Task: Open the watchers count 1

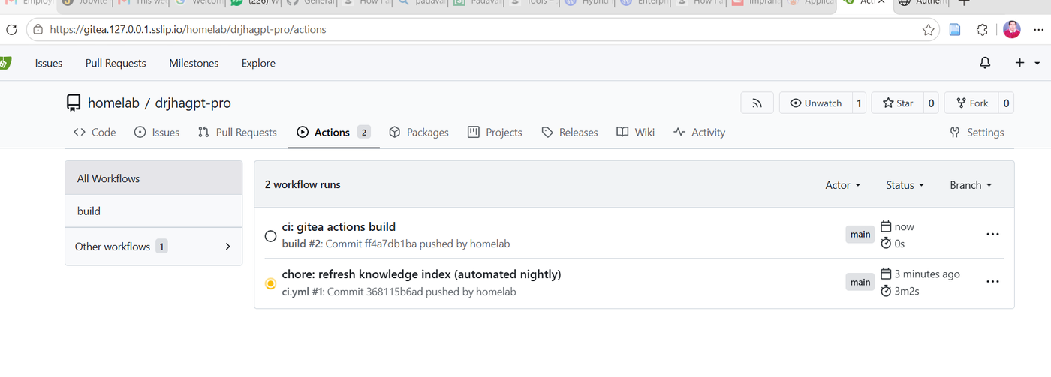Action: tap(859, 103)
